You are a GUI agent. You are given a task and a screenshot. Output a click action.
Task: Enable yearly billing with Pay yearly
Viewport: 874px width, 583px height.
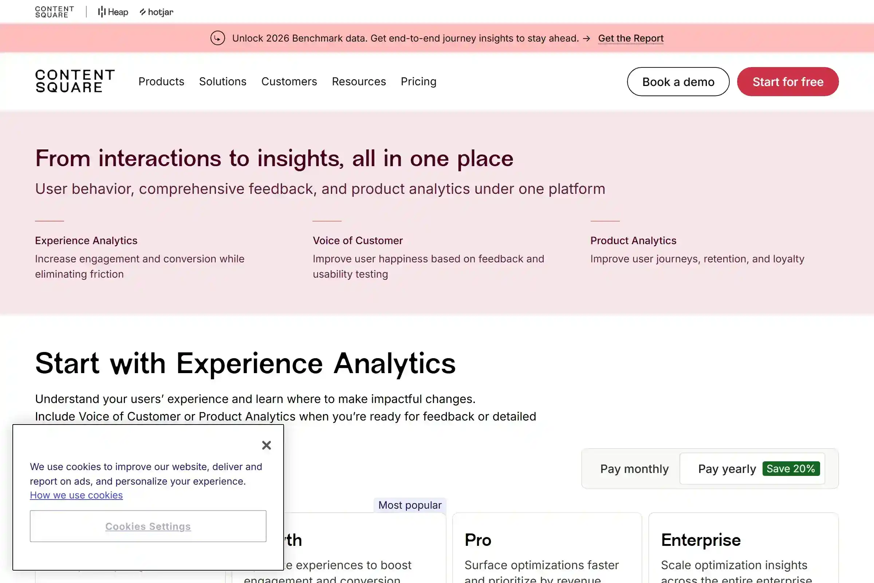[x=727, y=469]
